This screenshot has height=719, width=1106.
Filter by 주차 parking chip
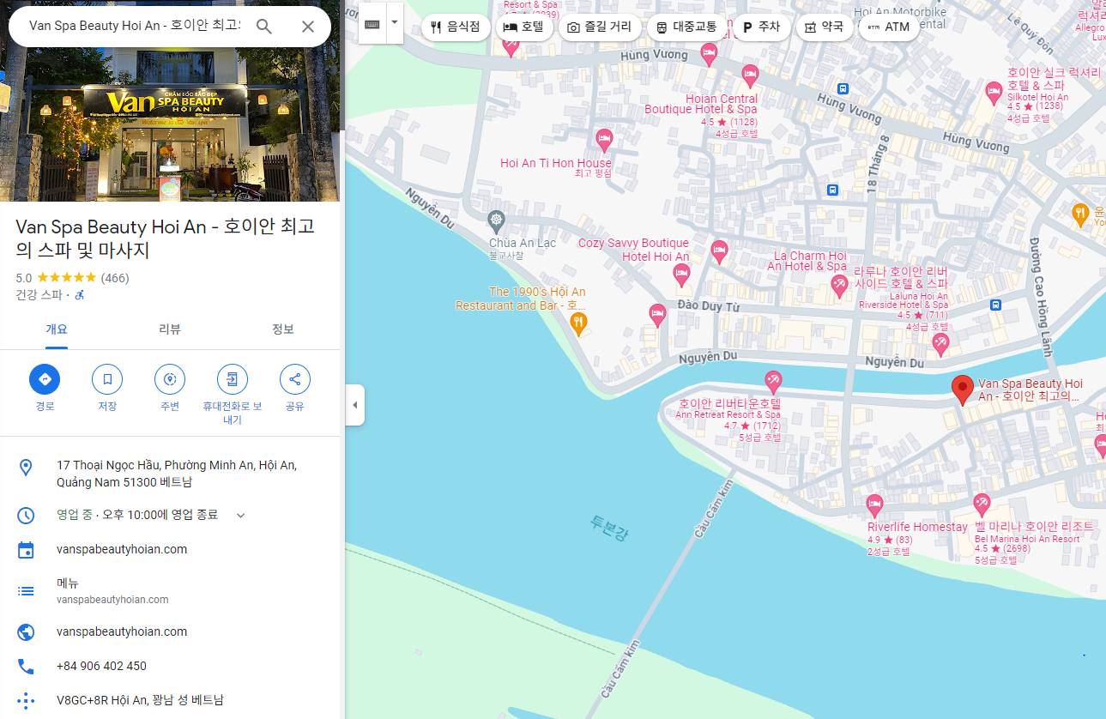pos(761,27)
